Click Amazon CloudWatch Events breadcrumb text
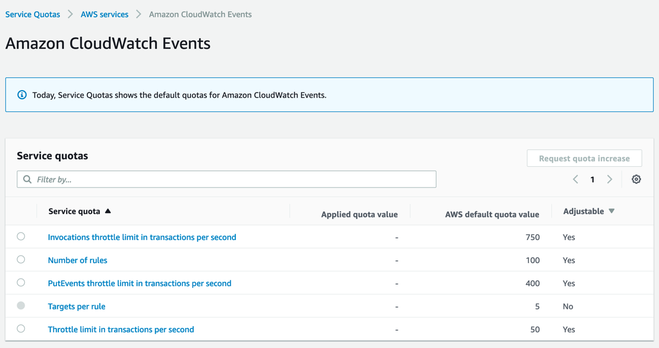659x348 pixels. pyautogui.click(x=201, y=14)
